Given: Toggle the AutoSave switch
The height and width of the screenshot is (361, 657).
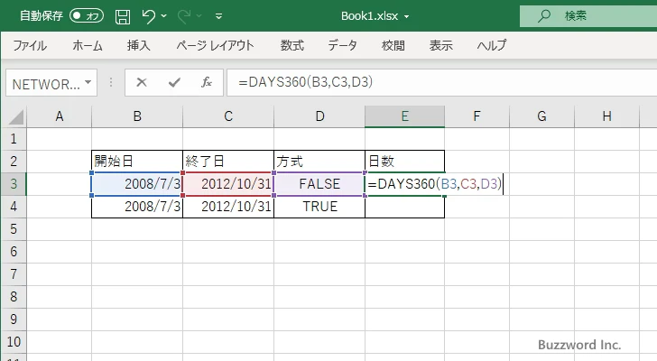Looking at the screenshot, I should tap(87, 16).
